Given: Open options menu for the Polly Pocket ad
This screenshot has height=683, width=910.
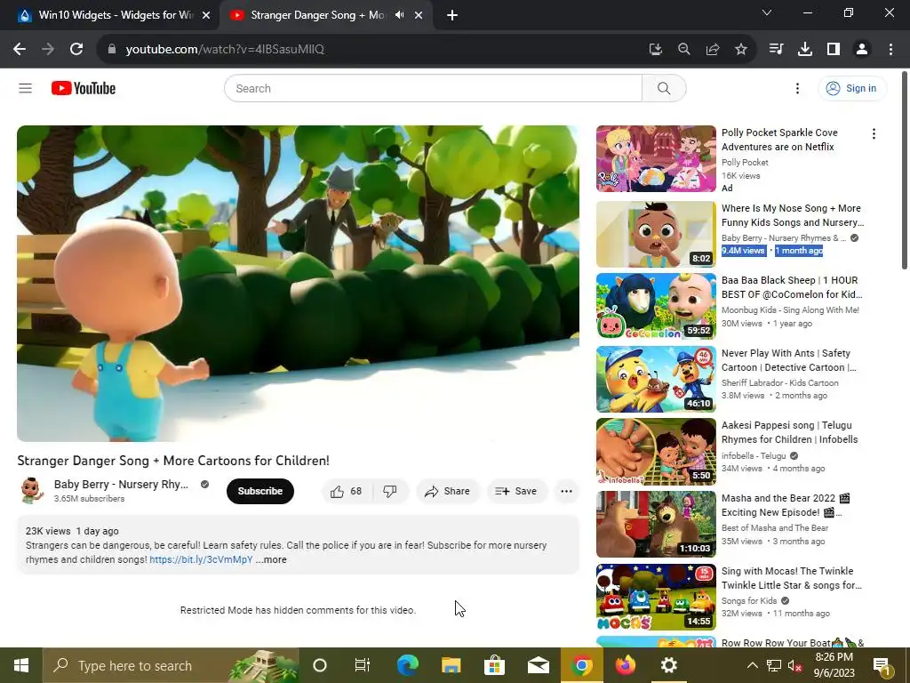Looking at the screenshot, I should click(874, 134).
